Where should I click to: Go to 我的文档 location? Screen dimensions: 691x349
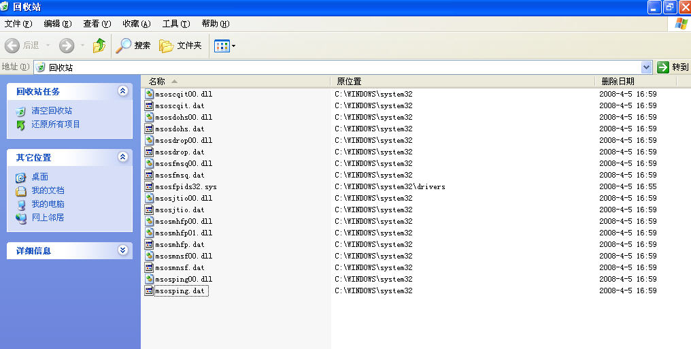(x=48, y=190)
